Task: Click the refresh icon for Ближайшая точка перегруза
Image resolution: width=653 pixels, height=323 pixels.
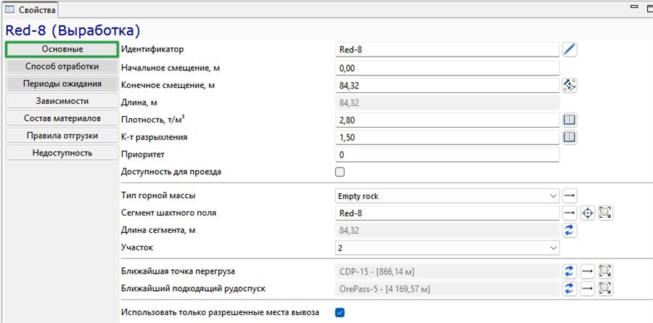Action: pyautogui.click(x=570, y=271)
